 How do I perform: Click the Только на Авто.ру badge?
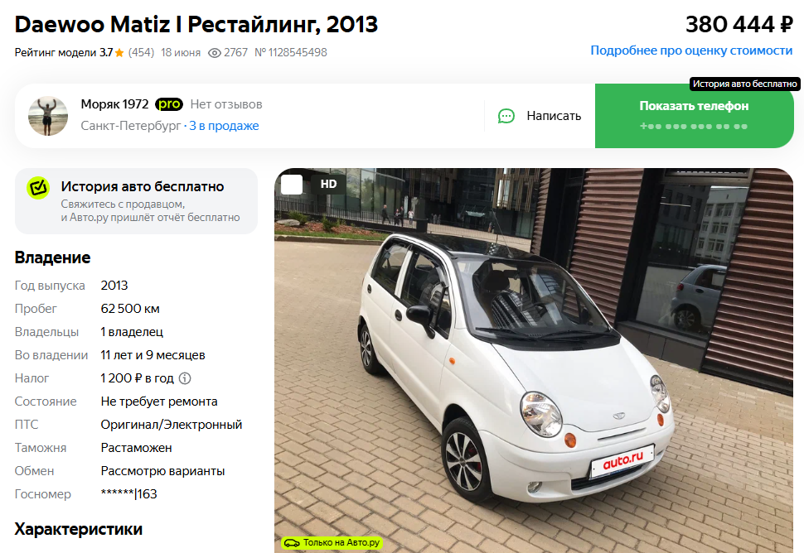(332, 543)
